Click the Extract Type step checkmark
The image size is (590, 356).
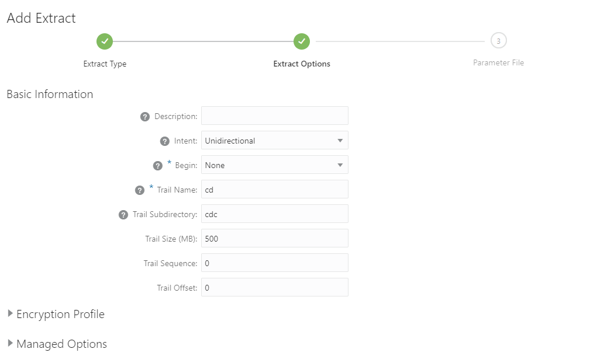[105, 41]
